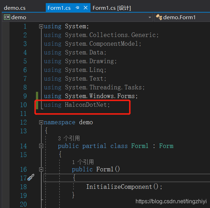This screenshot has height=208, width=210.
Task: Click the "using System.Windows.Forms;" line
Action: pos(91,96)
